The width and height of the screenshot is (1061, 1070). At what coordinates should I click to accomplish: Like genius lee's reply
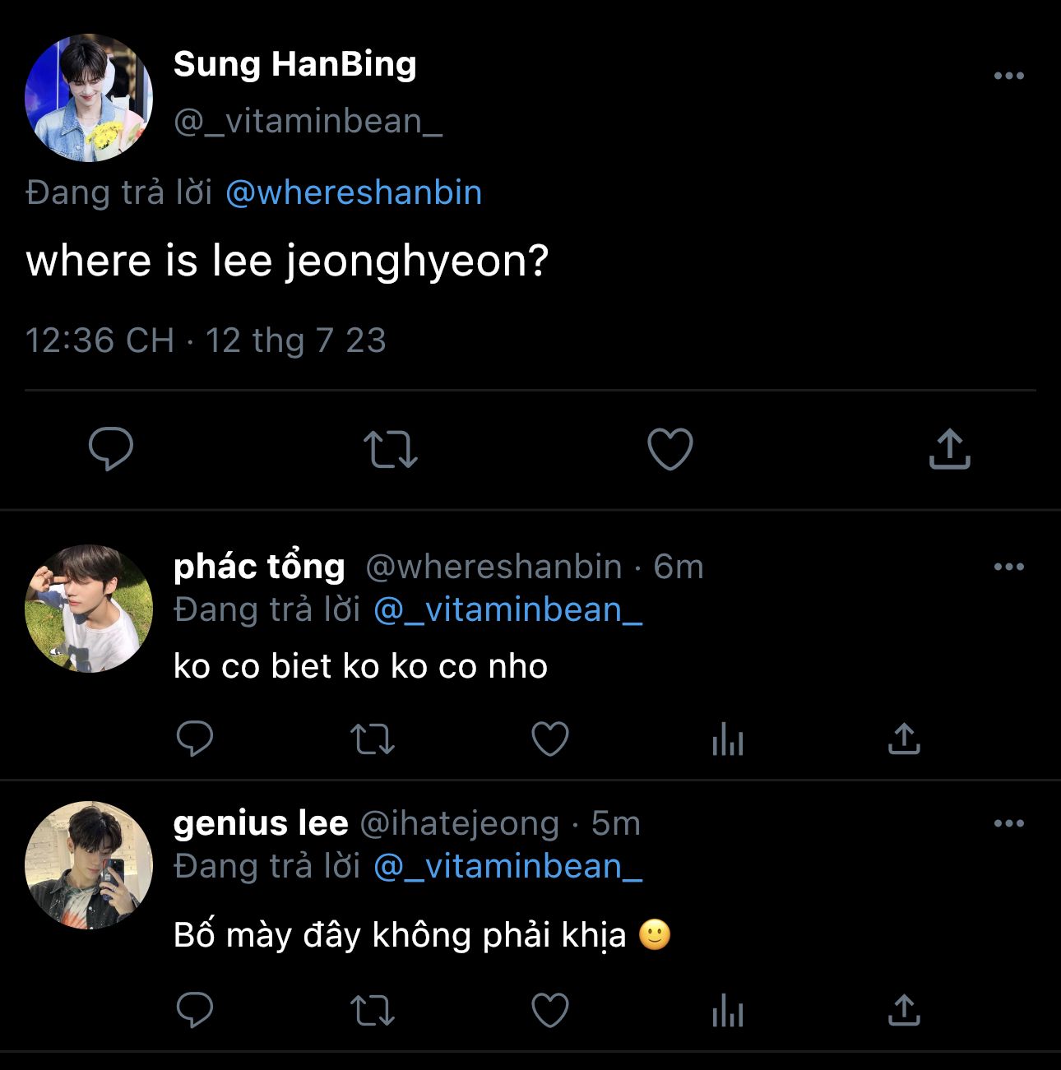(x=550, y=1011)
